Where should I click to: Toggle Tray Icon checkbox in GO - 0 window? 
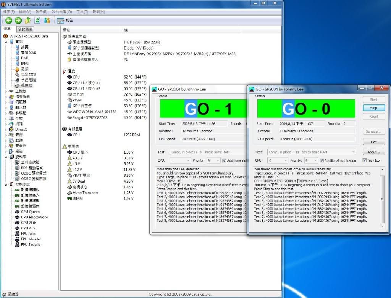tap(365, 160)
